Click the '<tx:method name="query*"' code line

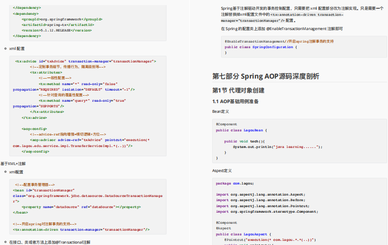[82, 101]
